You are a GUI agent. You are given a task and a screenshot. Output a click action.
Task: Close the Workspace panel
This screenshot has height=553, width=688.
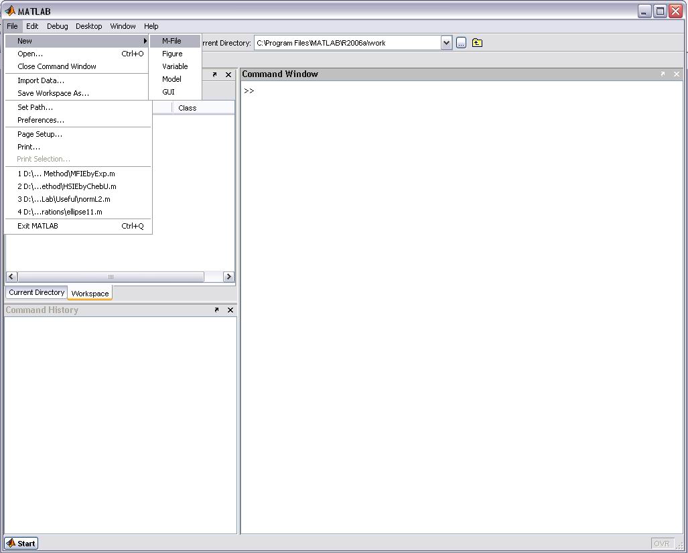(228, 74)
